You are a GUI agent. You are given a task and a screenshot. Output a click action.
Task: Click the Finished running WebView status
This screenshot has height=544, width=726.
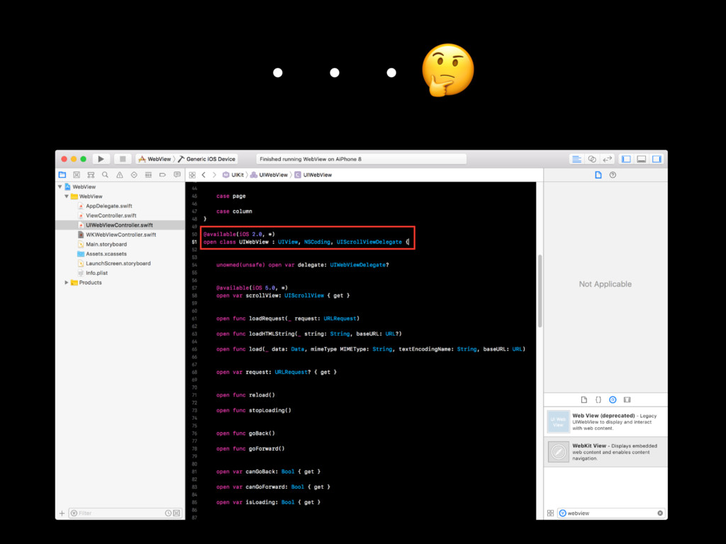pyautogui.click(x=361, y=159)
